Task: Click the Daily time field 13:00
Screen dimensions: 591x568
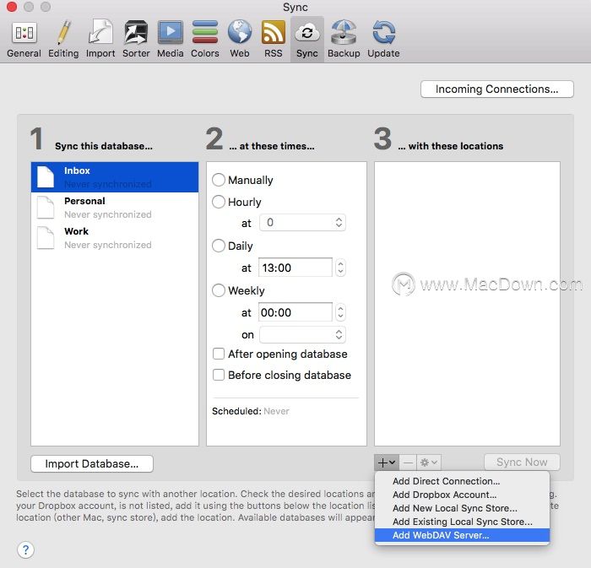Action: [x=295, y=268]
